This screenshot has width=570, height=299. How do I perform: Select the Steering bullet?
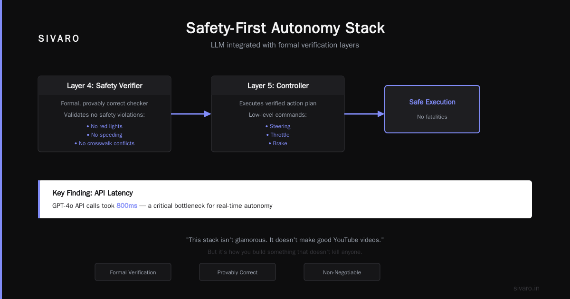tap(278, 126)
